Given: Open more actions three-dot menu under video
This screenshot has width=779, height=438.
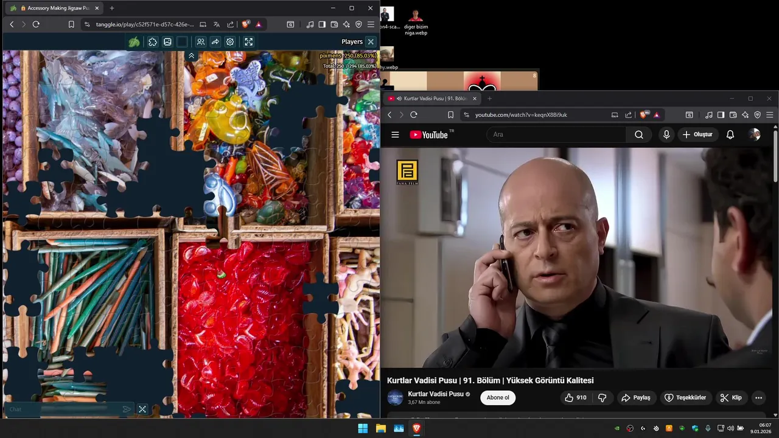Looking at the screenshot, I should [x=758, y=397].
